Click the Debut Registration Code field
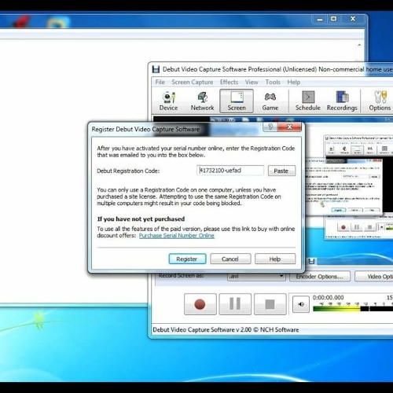 click(x=230, y=171)
